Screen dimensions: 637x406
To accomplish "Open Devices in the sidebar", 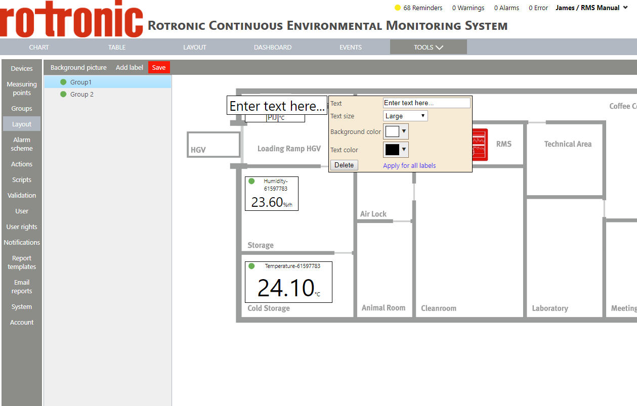I will point(22,68).
